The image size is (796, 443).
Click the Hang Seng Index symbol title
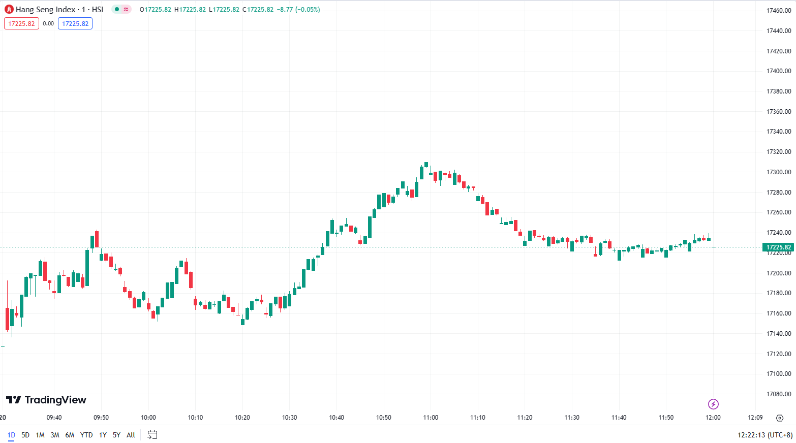[x=59, y=9]
